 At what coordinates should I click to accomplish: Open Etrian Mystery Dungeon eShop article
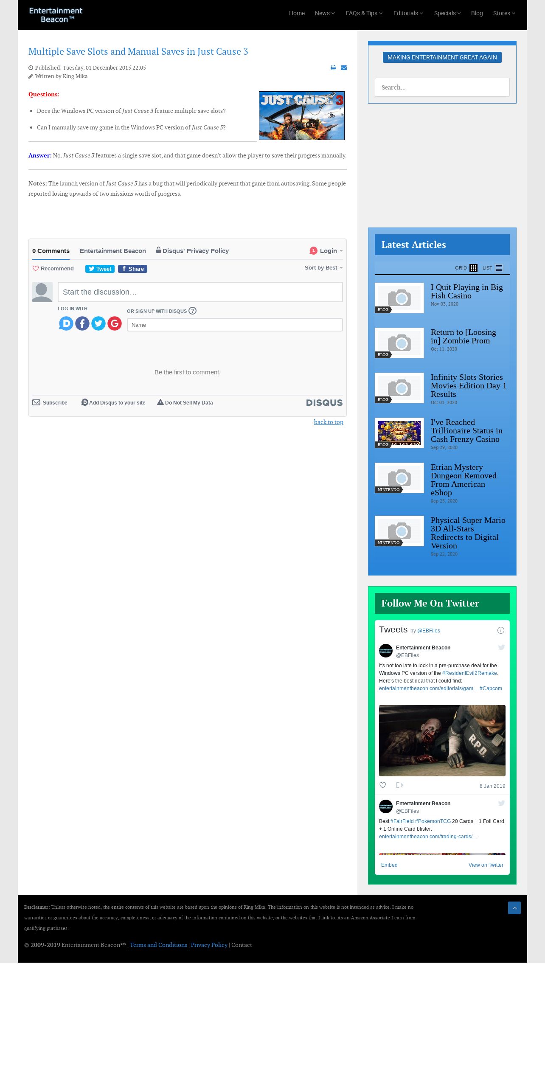click(464, 480)
